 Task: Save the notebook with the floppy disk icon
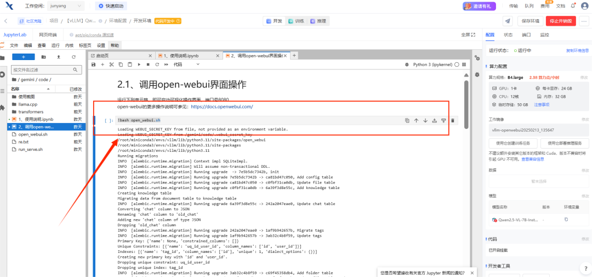[93, 64]
